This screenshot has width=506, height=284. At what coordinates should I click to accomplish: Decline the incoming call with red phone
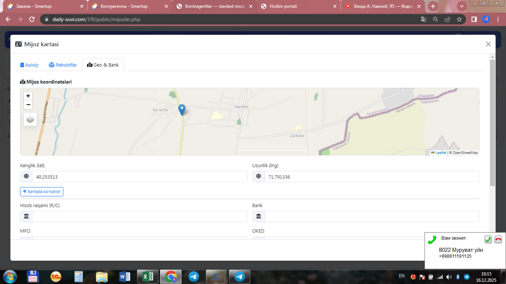coord(498,239)
